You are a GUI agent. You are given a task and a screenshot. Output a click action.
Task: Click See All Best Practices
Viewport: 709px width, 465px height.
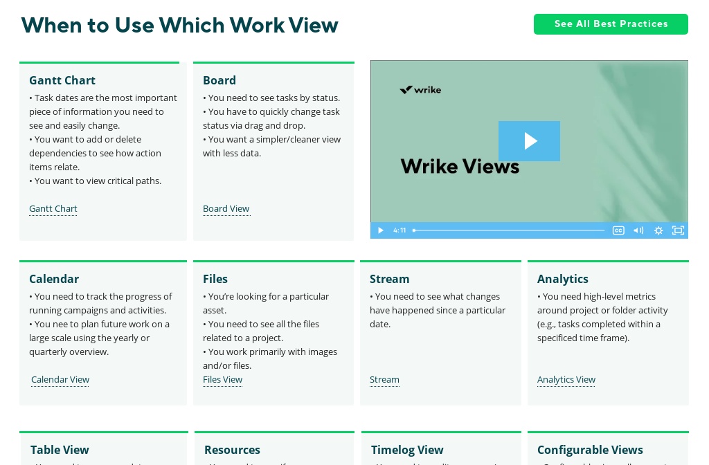[611, 24]
